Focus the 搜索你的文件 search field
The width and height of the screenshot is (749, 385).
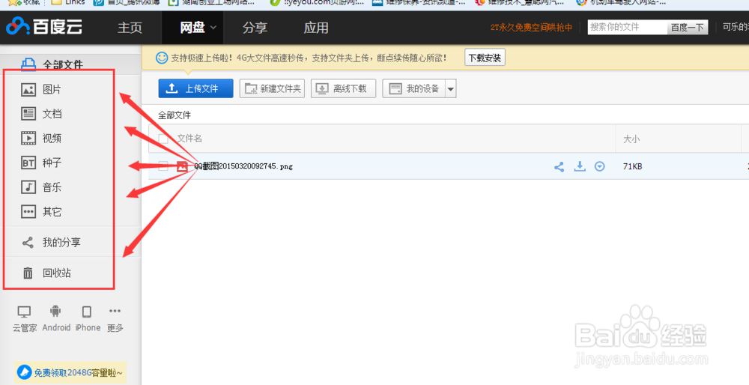627,27
